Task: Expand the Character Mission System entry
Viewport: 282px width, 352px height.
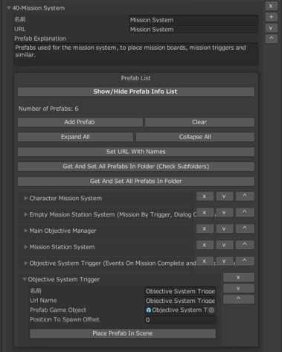Action: pyautogui.click(x=26, y=198)
